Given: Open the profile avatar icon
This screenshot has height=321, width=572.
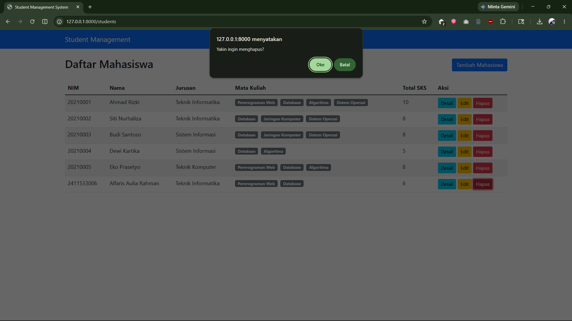Looking at the screenshot, I should tap(552, 21).
